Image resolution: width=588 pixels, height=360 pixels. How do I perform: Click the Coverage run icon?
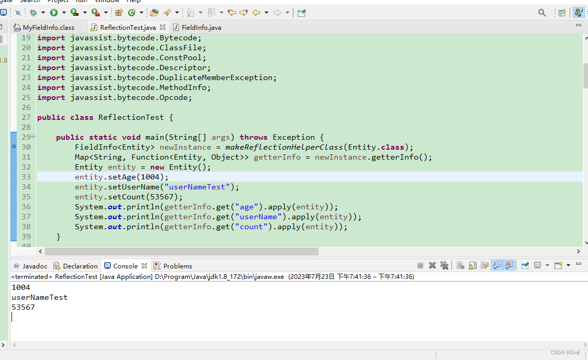[75, 13]
